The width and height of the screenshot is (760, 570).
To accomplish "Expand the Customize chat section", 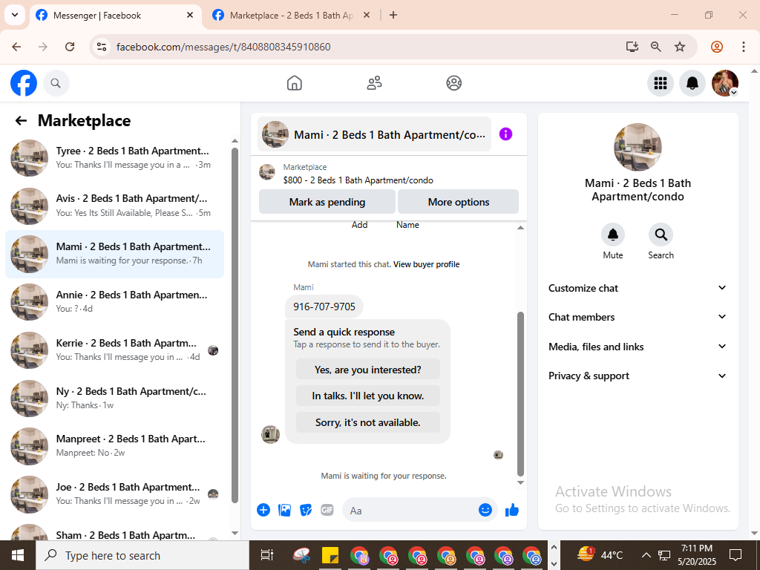I will tap(638, 288).
